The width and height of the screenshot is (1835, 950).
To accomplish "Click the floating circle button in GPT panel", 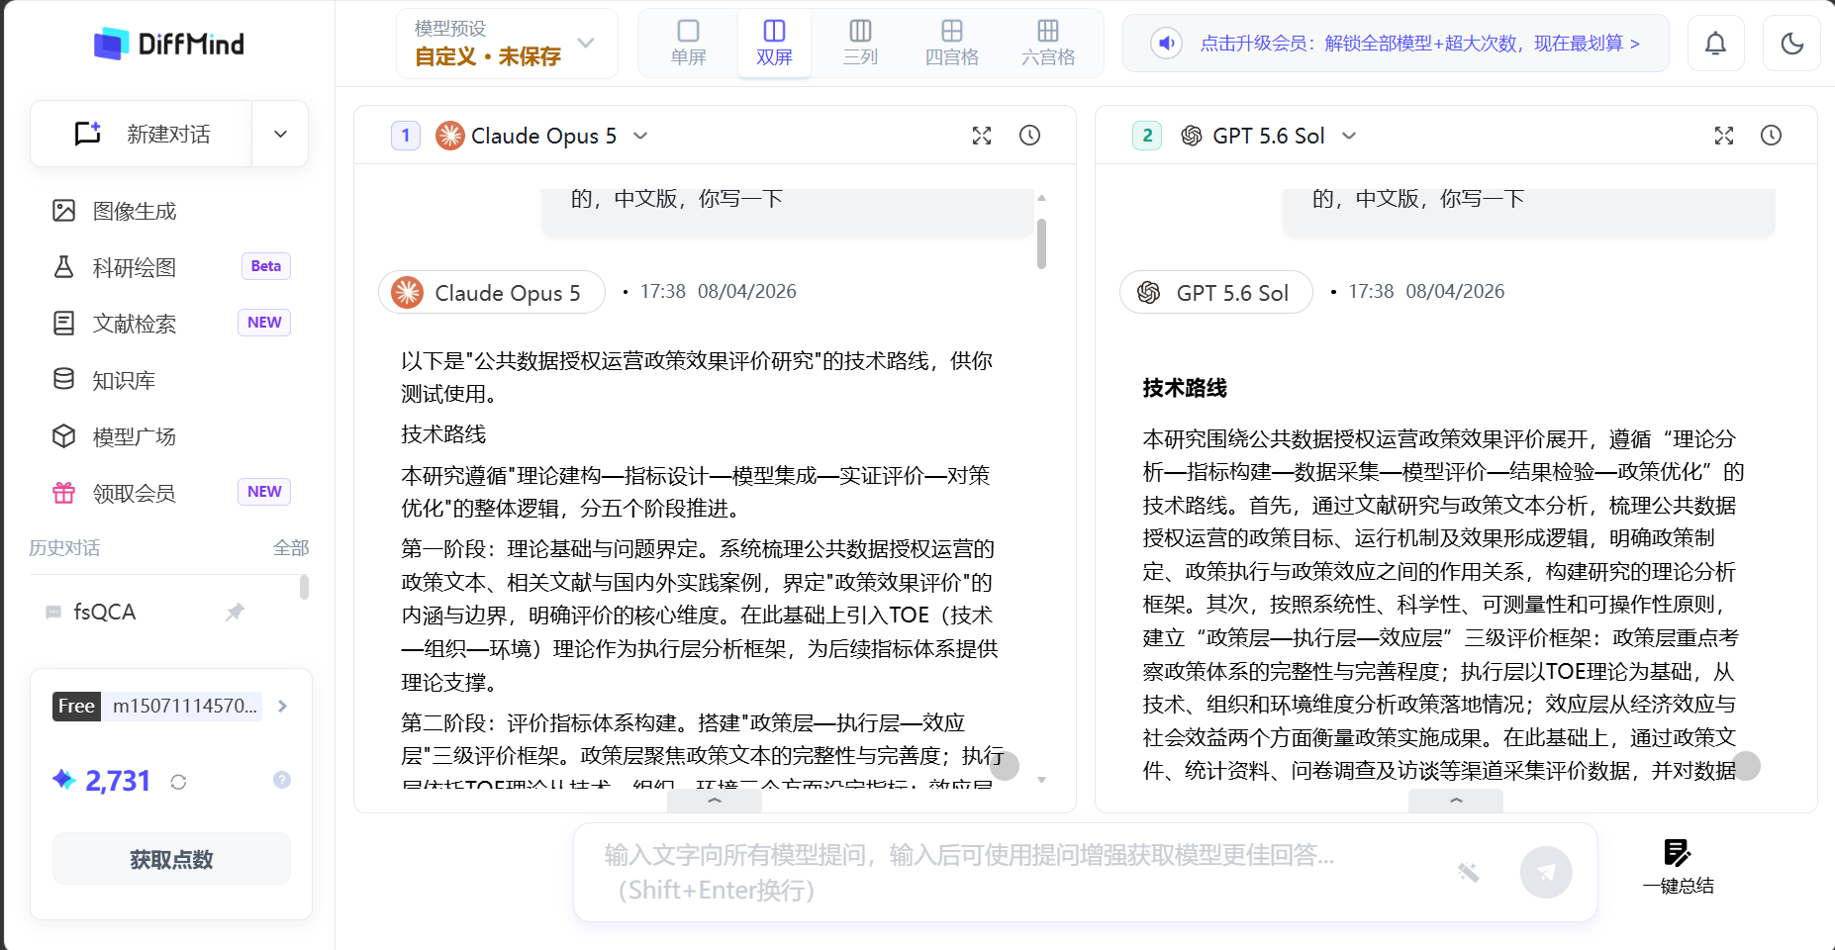I will click(1747, 766).
